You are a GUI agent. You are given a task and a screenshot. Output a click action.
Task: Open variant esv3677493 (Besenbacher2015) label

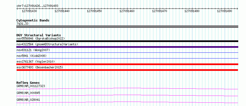[40, 67]
